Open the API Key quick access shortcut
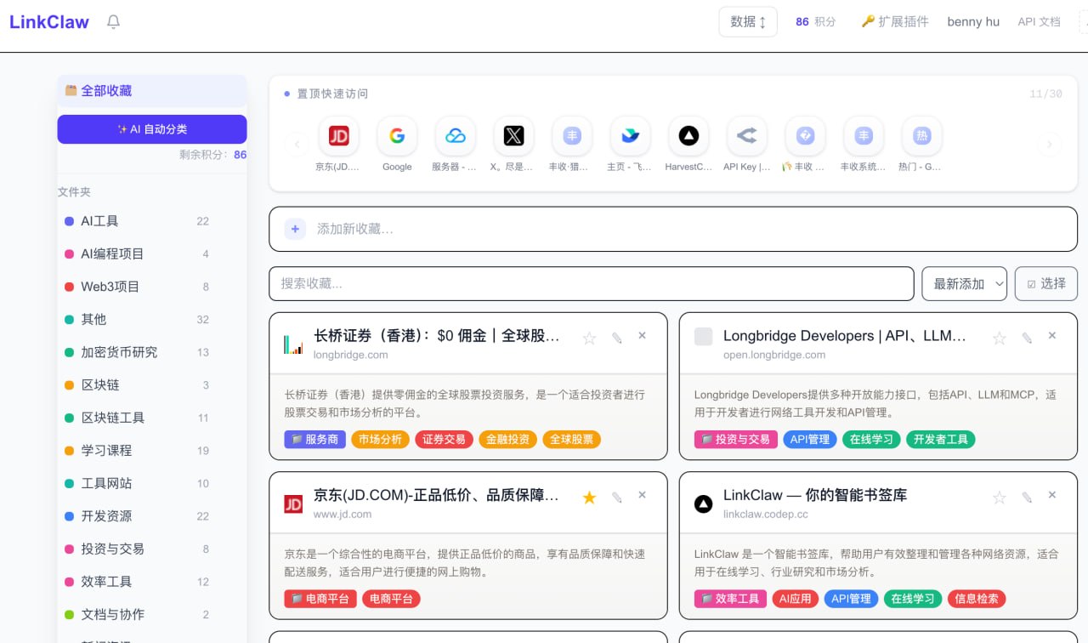This screenshot has width=1088, height=643. point(746,136)
